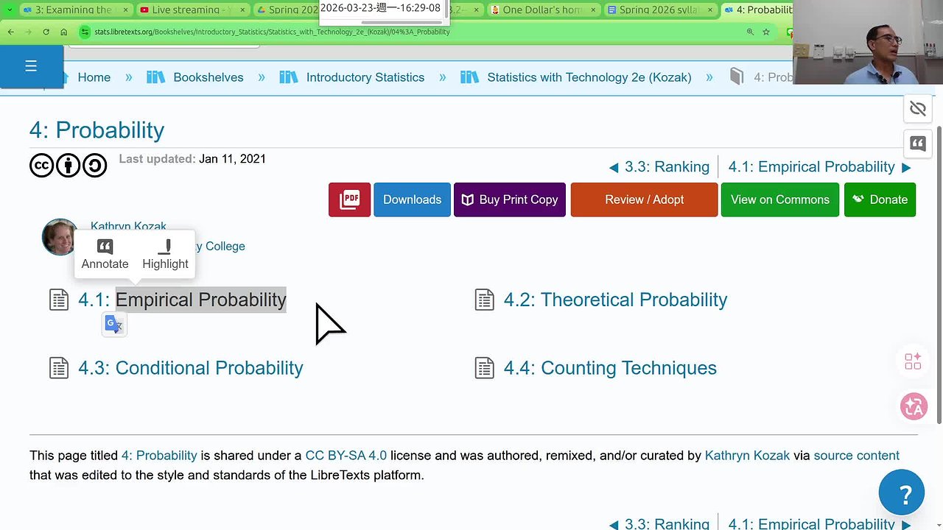Image resolution: width=943 pixels, height=530 pixels.
Task: Click Kathryn Kozak link in attribution text
Action: (747, 456)
